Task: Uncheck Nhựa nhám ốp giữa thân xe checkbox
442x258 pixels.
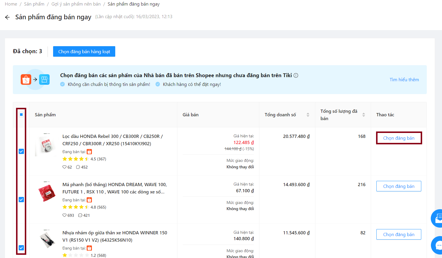Action: 21,248
